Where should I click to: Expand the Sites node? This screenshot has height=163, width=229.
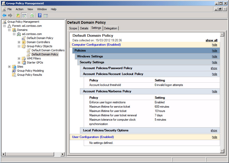coord(10,67)
